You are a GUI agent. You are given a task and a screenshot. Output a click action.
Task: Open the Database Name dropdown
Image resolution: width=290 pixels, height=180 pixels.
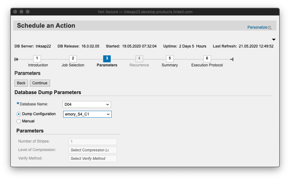87,104
